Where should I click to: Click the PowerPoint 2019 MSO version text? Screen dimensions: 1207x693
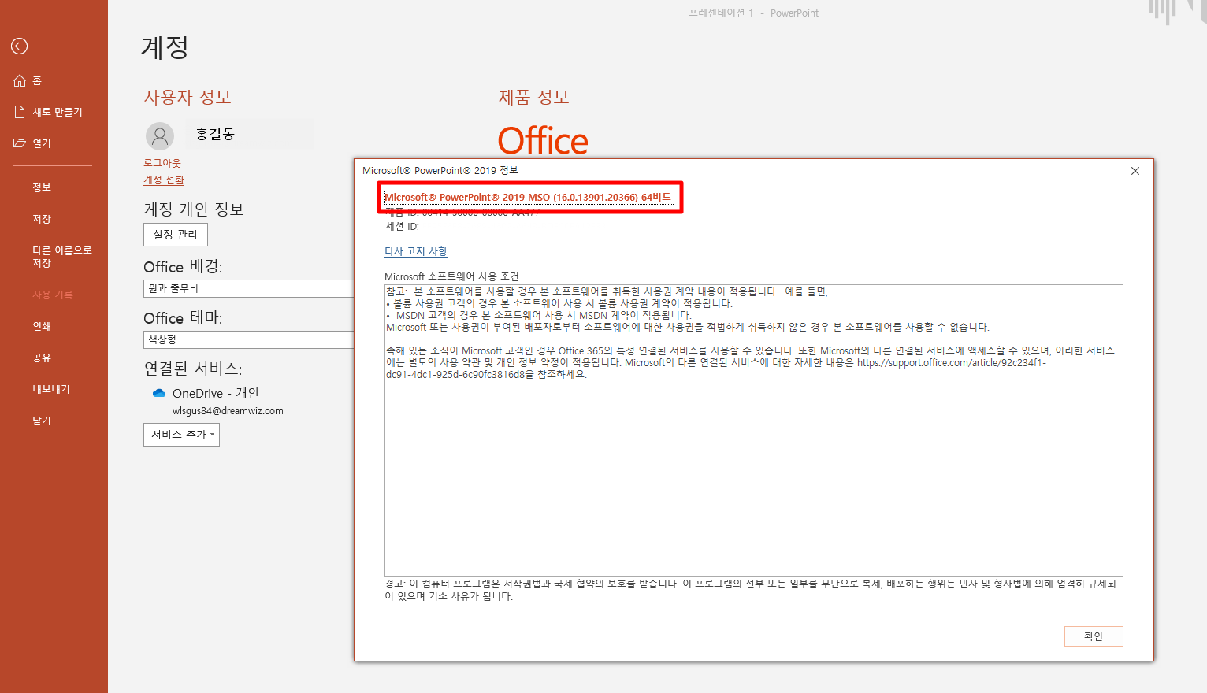click(x=529, y=197)
